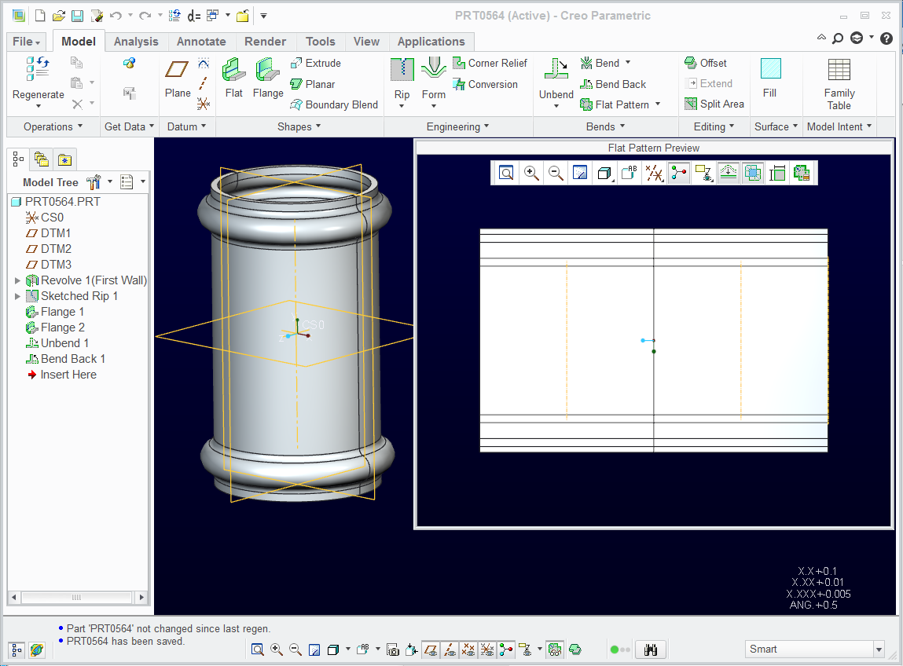Click Insert Here marker in Model Tree
The image size is (903, 666).
(62, 375)
